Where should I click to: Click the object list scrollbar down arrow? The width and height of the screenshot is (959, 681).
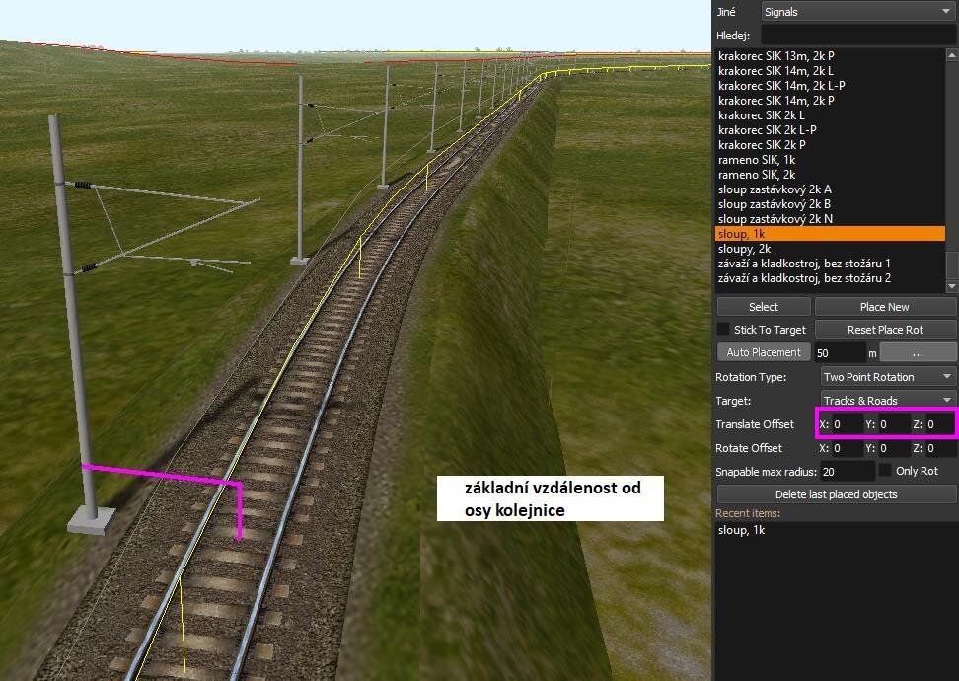pos(952,286)
